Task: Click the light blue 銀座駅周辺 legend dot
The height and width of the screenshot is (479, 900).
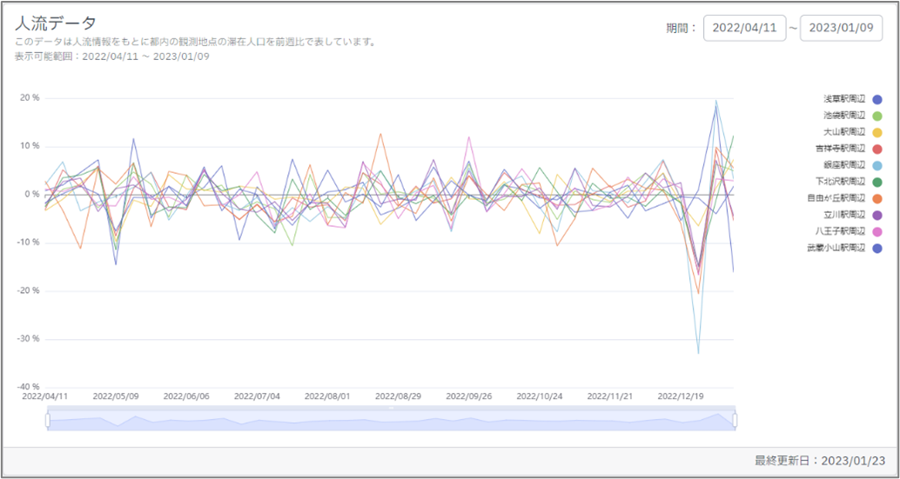Action: [877, 166]
